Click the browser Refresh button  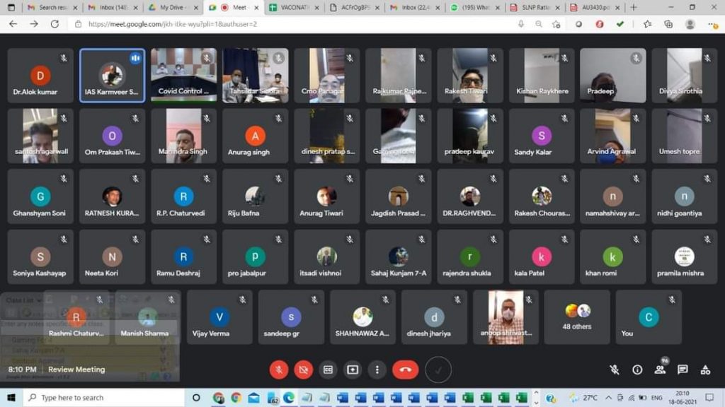[x=55, y=24]
